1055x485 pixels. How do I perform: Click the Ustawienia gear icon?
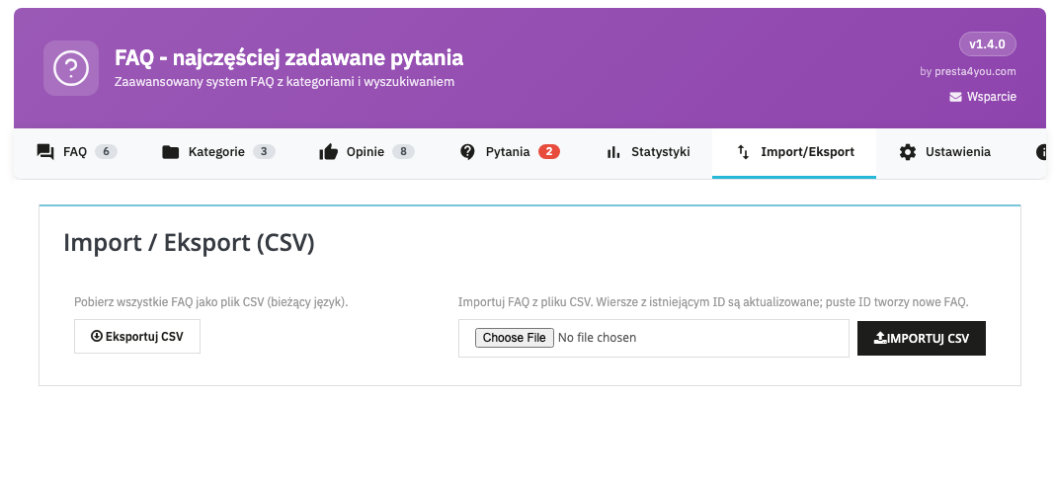tap(908, 152)
